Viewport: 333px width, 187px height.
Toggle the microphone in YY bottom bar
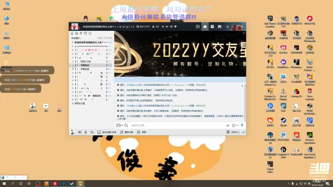(x=86, y=132)
